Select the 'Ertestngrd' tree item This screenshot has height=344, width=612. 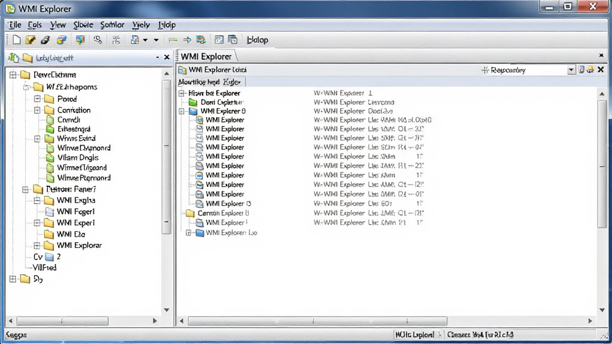[74, 129]
